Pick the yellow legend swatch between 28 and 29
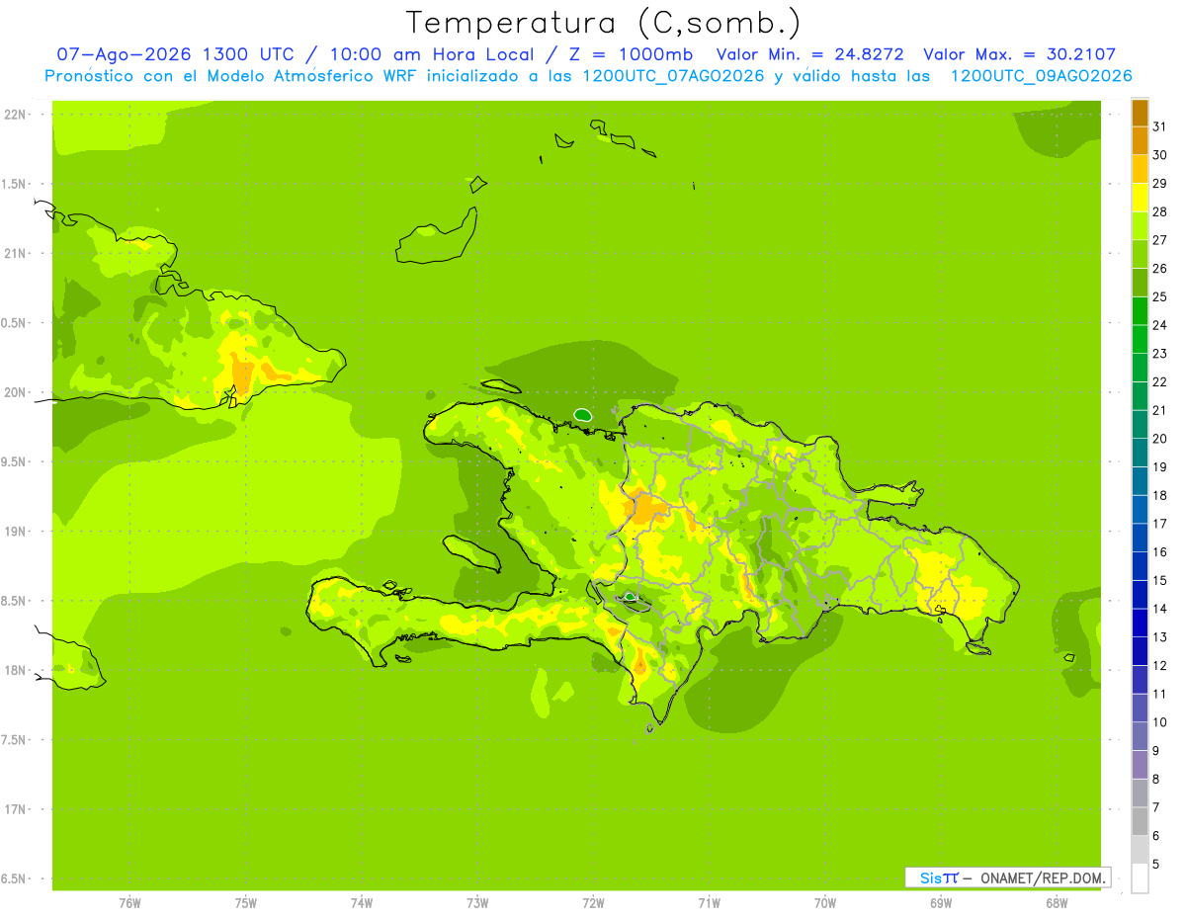Image resolution: width=1186 pixels, height=916 pixels. pyautogui.click(x=1140, y=198)
